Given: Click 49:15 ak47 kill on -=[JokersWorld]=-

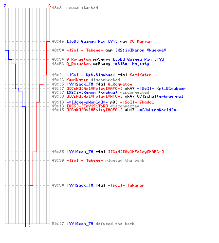Looking at the screenshot, I should click(115, 110).
